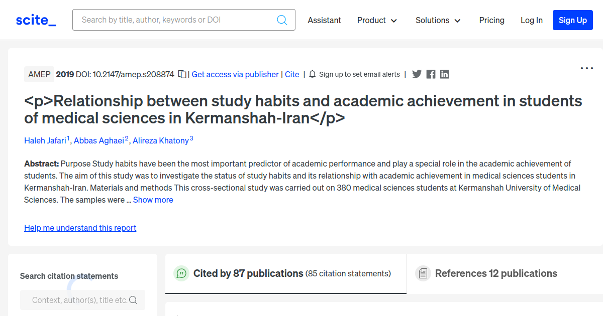This screenshot has height=316, width=603.
Task: Share on Facebook icon
Action: (431, 74)
